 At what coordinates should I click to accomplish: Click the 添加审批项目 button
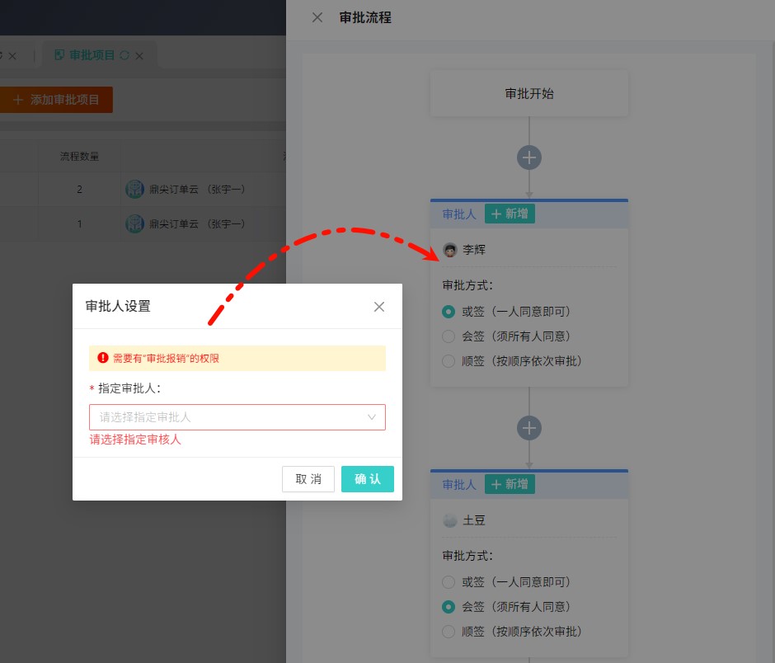coord(56,100)
